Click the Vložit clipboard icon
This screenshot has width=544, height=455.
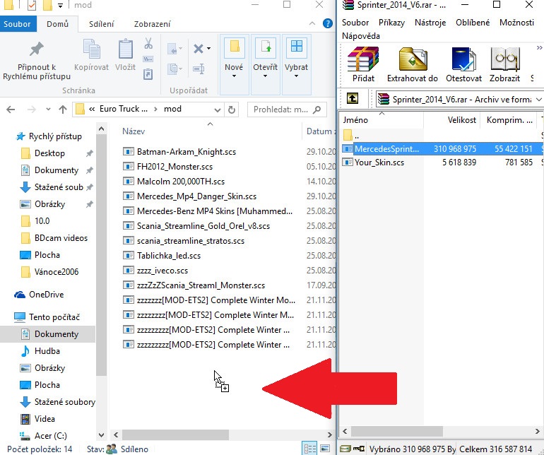pyautogui.click(x=125, y=49)
